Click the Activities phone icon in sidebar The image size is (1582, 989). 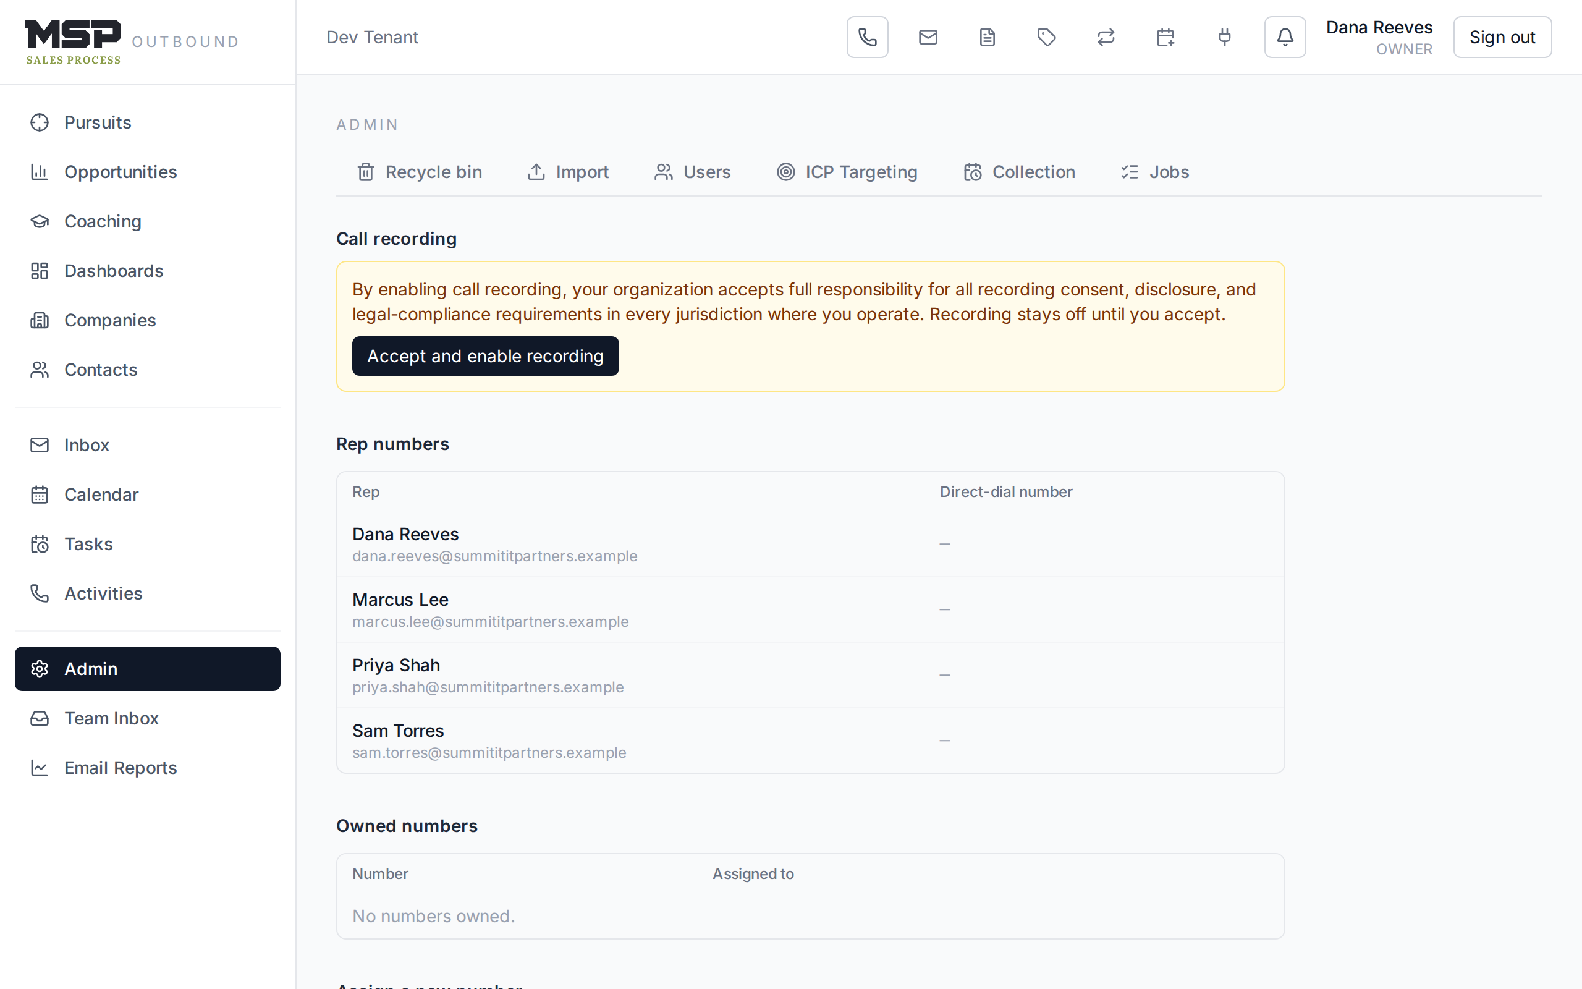40,593
